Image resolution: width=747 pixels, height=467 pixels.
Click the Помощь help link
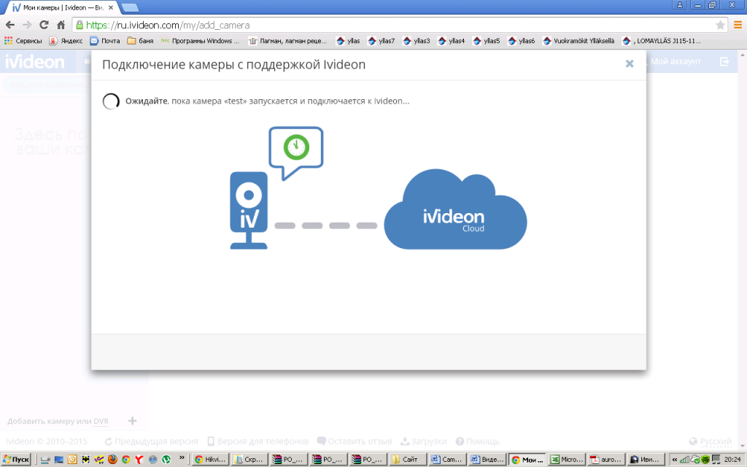click(x=482, y=441)
